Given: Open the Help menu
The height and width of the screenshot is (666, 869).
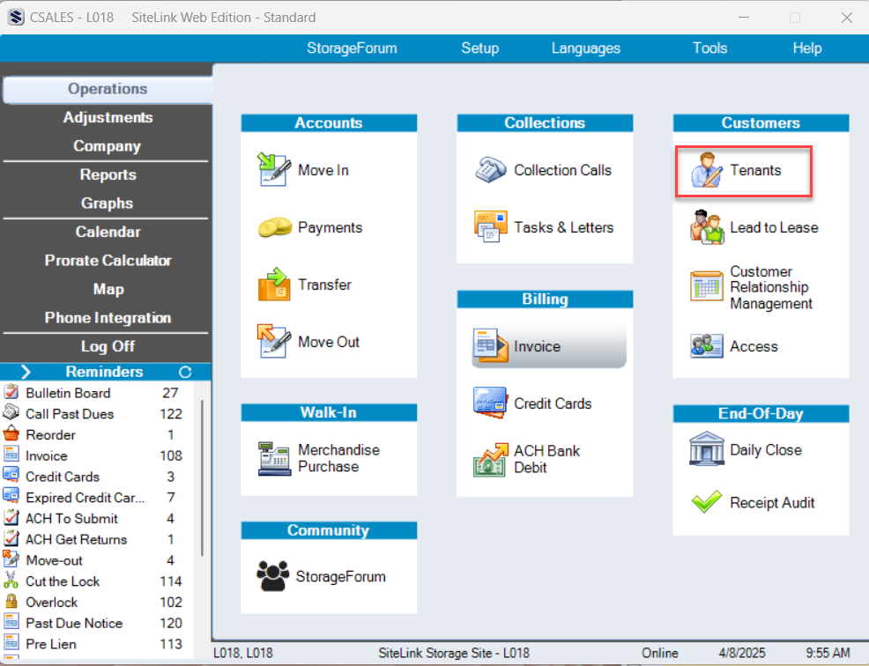Looking at the screenshot, I should point(807,48).
